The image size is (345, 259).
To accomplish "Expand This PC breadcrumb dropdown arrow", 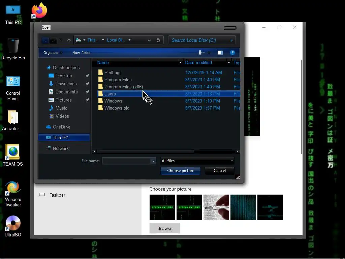I will (103, 40).
